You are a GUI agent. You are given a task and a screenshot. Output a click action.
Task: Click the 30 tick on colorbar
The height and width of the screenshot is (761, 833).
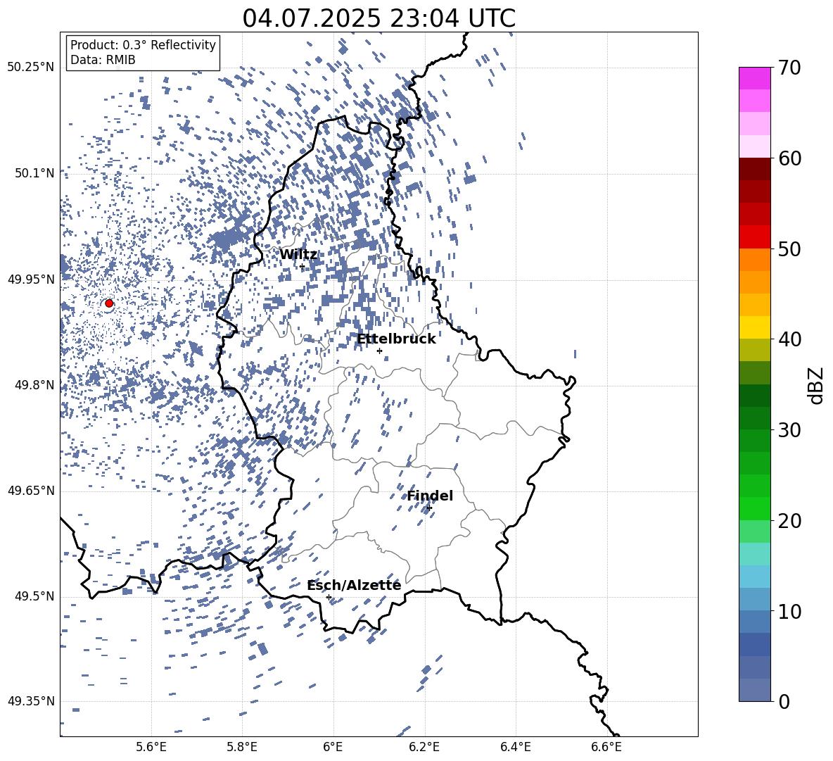pyautogui.click(x=789, y=430)
